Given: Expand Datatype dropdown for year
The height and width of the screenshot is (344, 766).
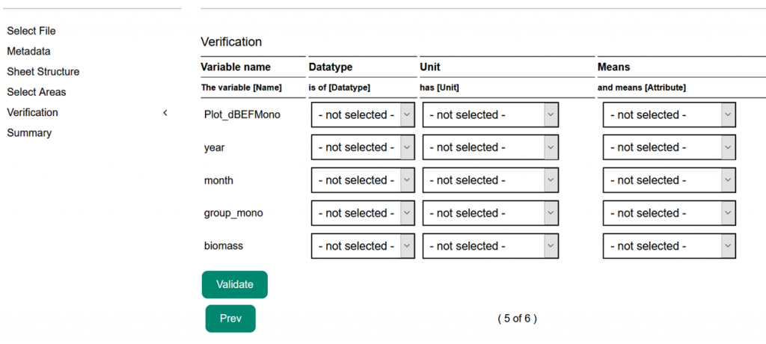Looking at the screenshot, I should pos(363,147).
